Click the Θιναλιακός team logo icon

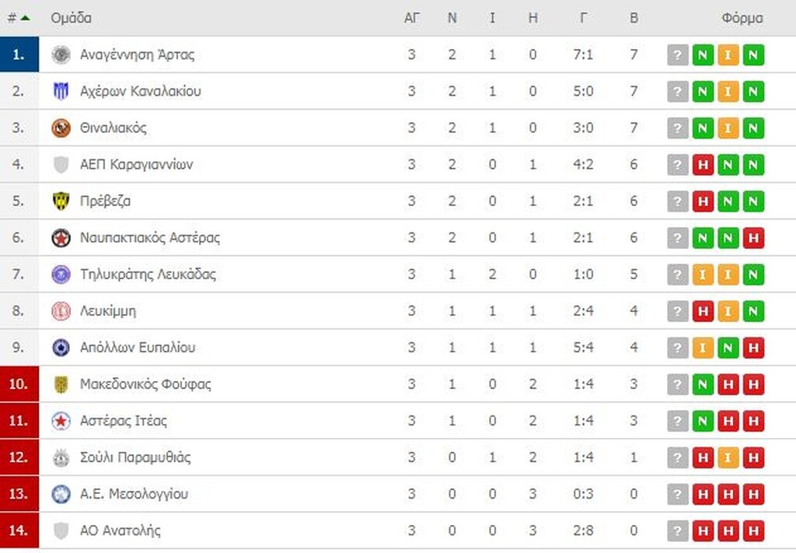[x=61, y=128]
